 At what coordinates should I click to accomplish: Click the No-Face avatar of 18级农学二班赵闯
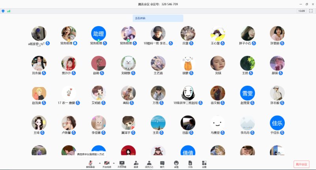pos(188,93)
